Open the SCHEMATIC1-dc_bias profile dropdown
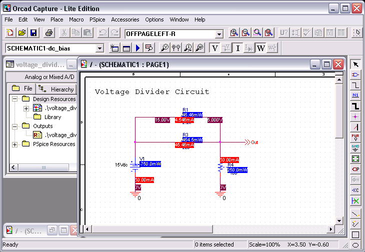The height and width of the screenshot is (252, 365). 99,48
